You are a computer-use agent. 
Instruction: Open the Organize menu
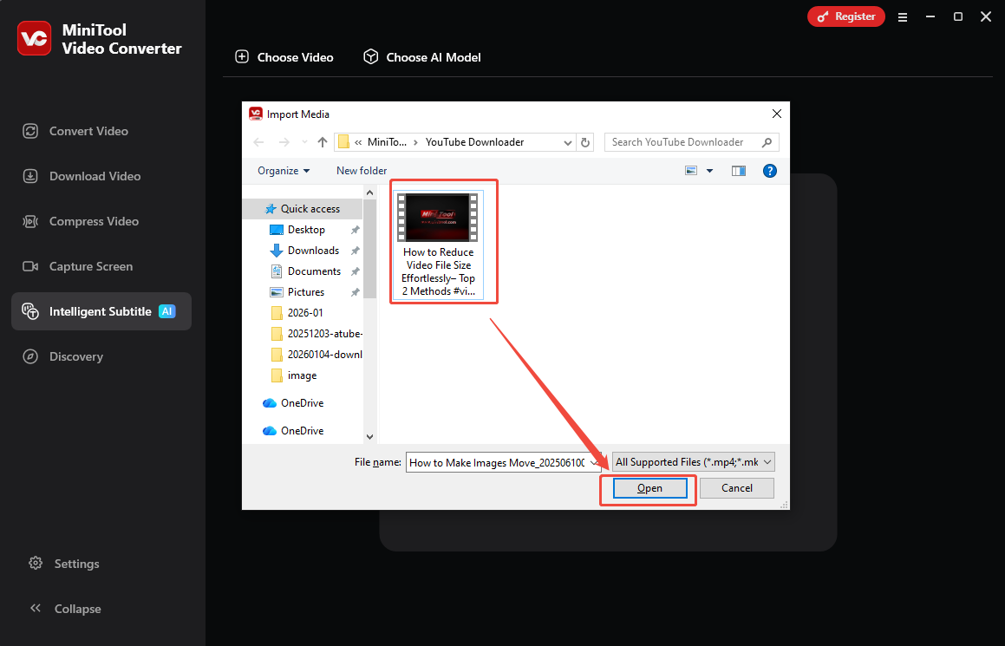(x=281, y=171)
